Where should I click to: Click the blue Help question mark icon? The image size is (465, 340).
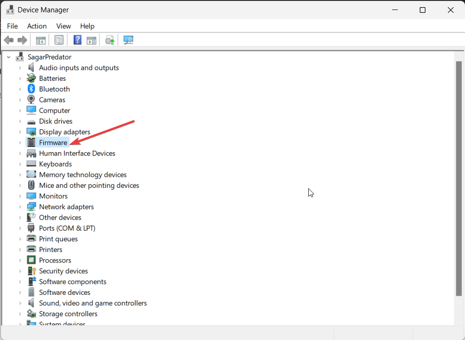(x=77, y=40)
